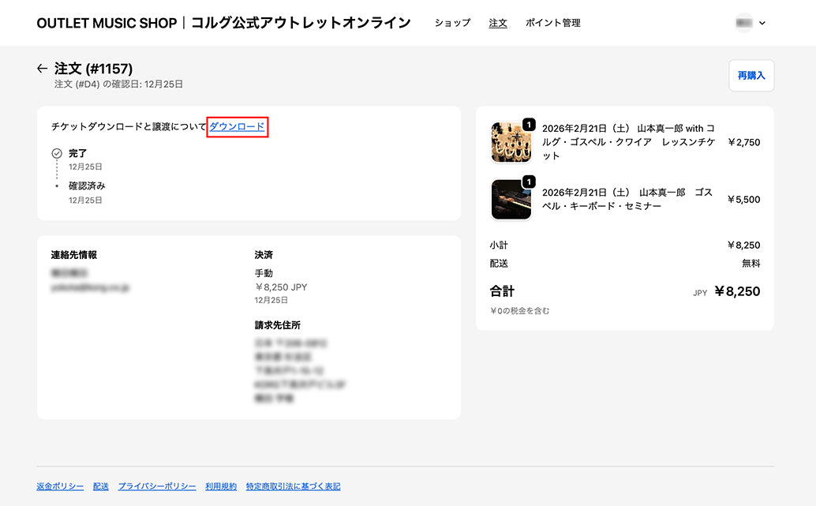Open the 利用規約 footer link

(x=221, y=486)
